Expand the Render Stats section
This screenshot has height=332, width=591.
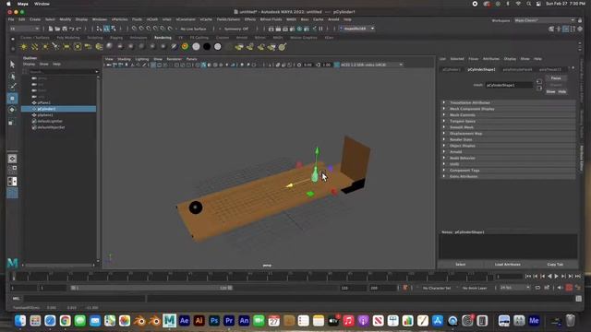[508, 139]
